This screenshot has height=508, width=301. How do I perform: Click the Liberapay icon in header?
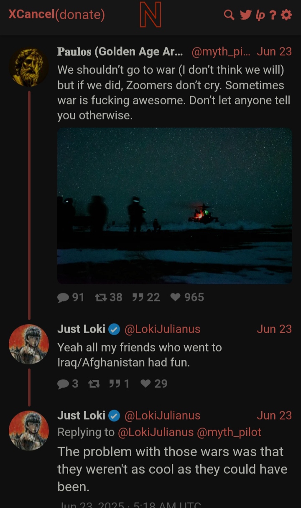[x=260, y=15]
